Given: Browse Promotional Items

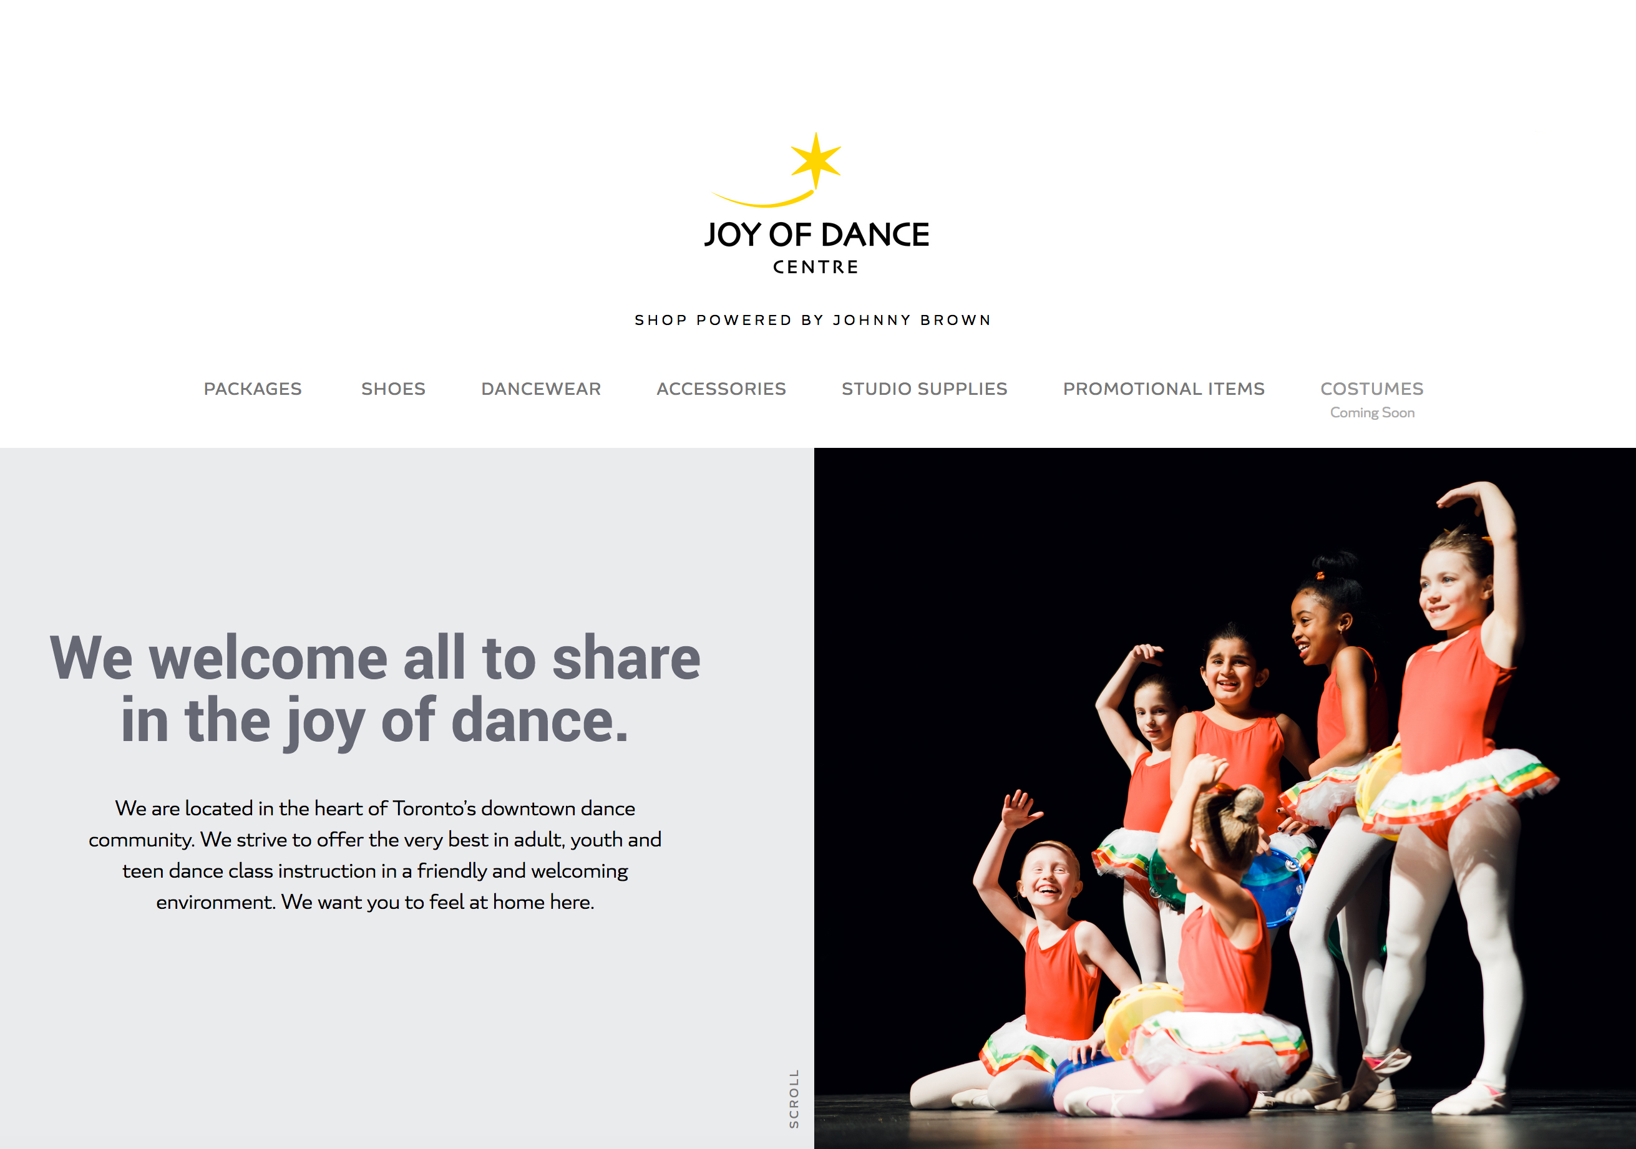Looking at the screenshot, I should point(1164,389).
